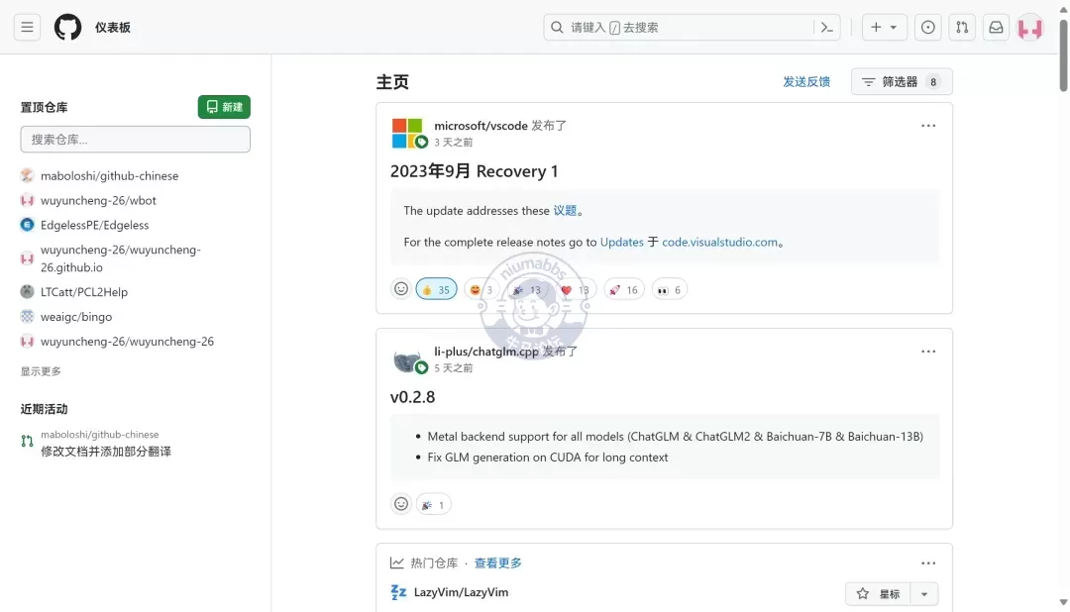Image resolution: width=1070 pixels, height=612 pixels.
Task: Open wuyuncheng-26/wuyuncheng-26.github.io repo
Action: point(121,258)
